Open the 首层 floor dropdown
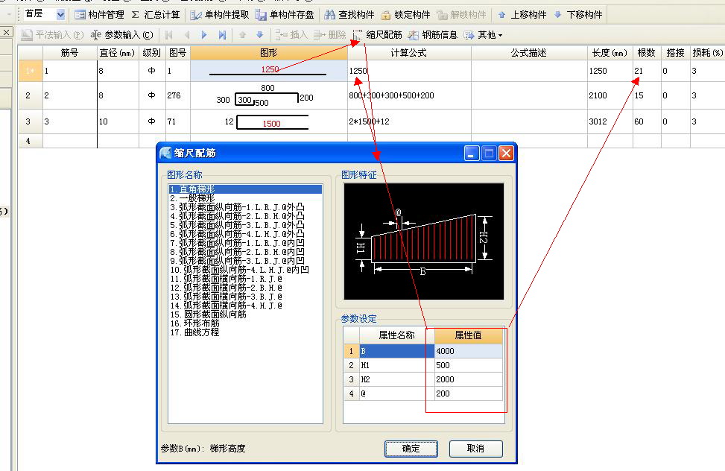 (60, 15)
